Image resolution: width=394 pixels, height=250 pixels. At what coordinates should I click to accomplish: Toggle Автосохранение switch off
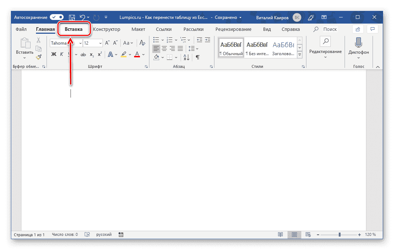pos(56,17)
